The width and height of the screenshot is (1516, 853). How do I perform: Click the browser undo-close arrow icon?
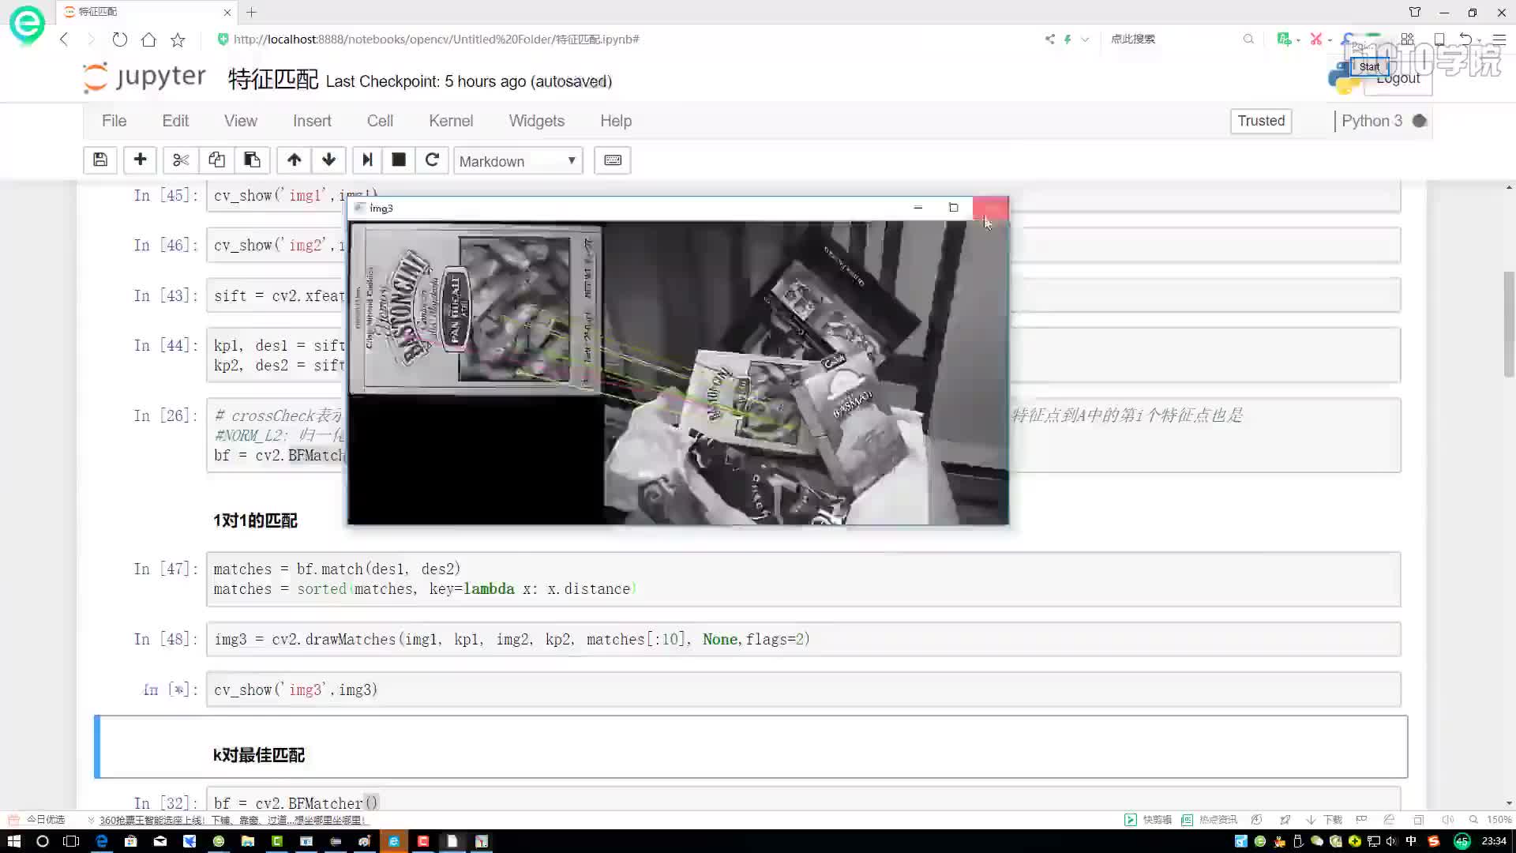point(1465,39)
